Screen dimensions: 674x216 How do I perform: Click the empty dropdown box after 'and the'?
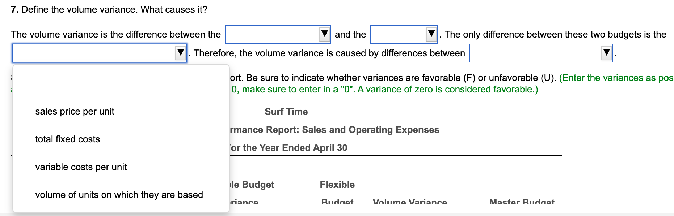pyautogui.click(x=398, y=34)
